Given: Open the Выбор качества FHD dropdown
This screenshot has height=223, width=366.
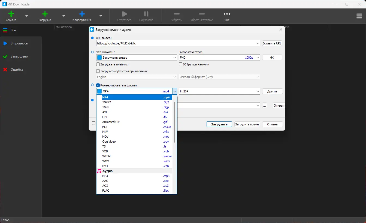Looking at the screenshot, I should (257, 58).
